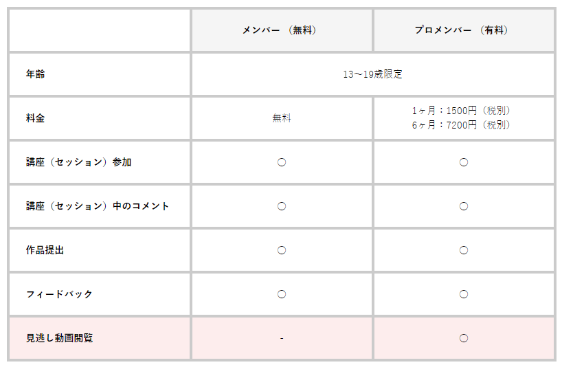Click the 見逃し動画閲覧 row label
Viewport: 562px width, 367px height.
pyautogui.click(x=59, y=338)
